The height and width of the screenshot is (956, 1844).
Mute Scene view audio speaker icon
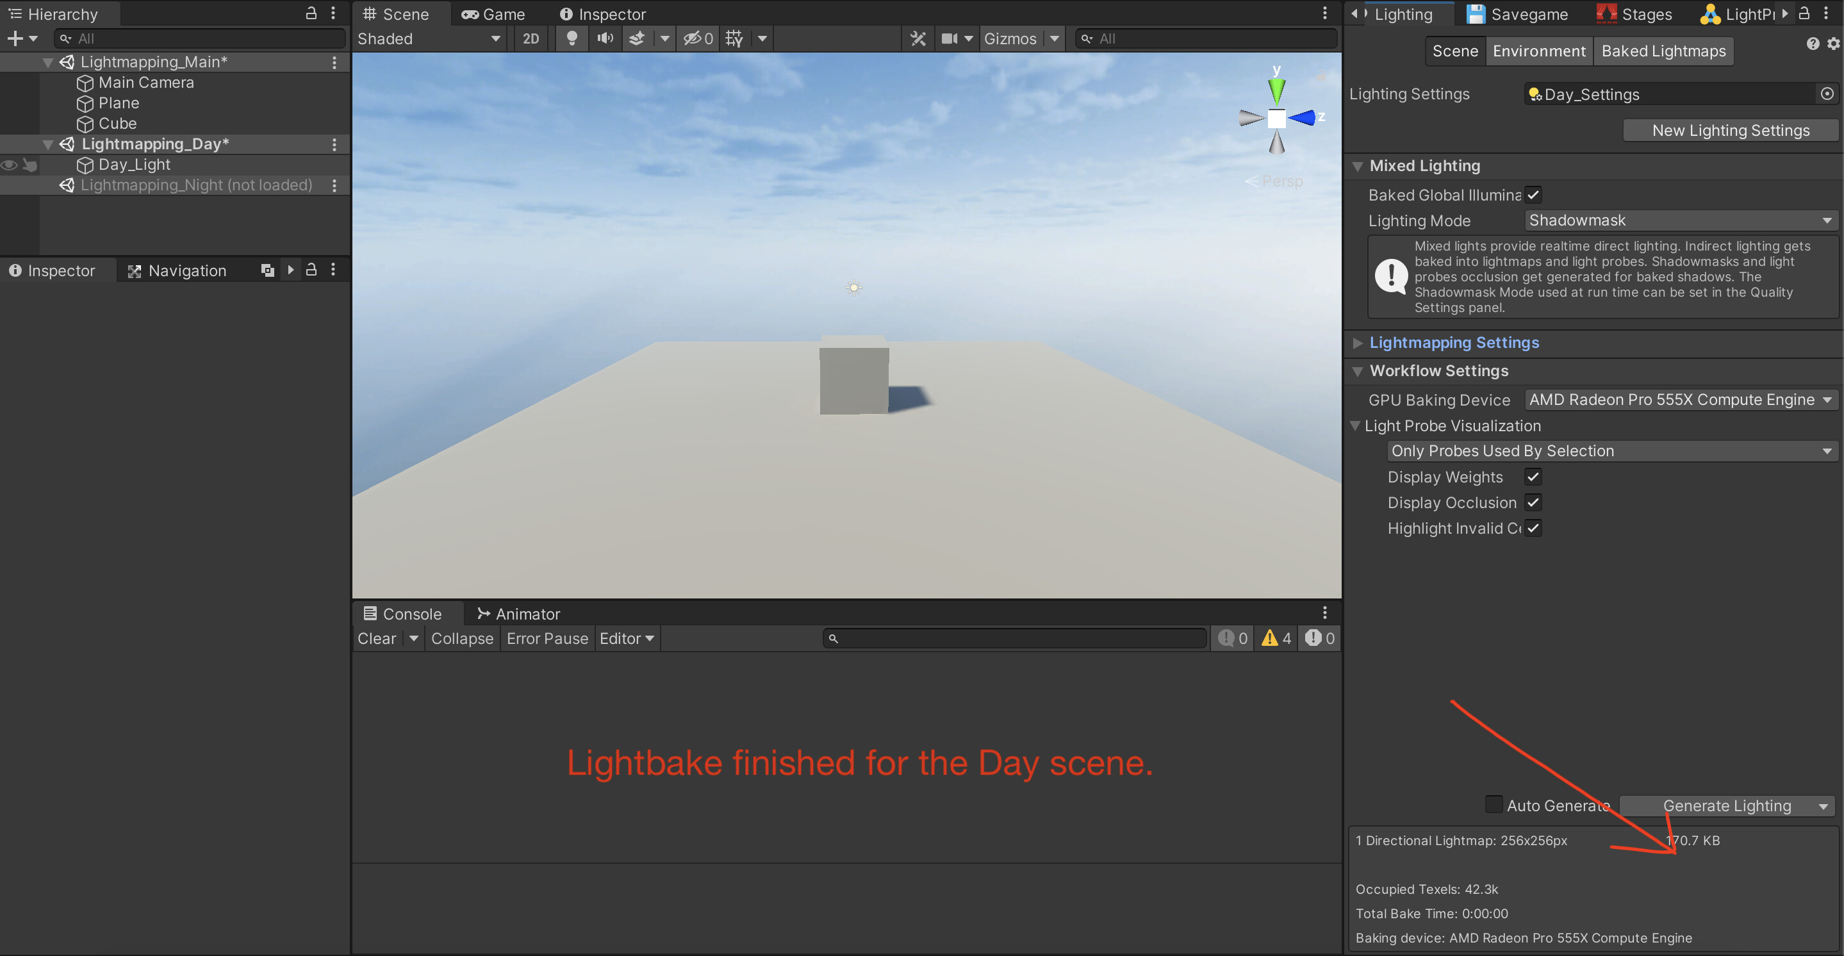point(605,38)
